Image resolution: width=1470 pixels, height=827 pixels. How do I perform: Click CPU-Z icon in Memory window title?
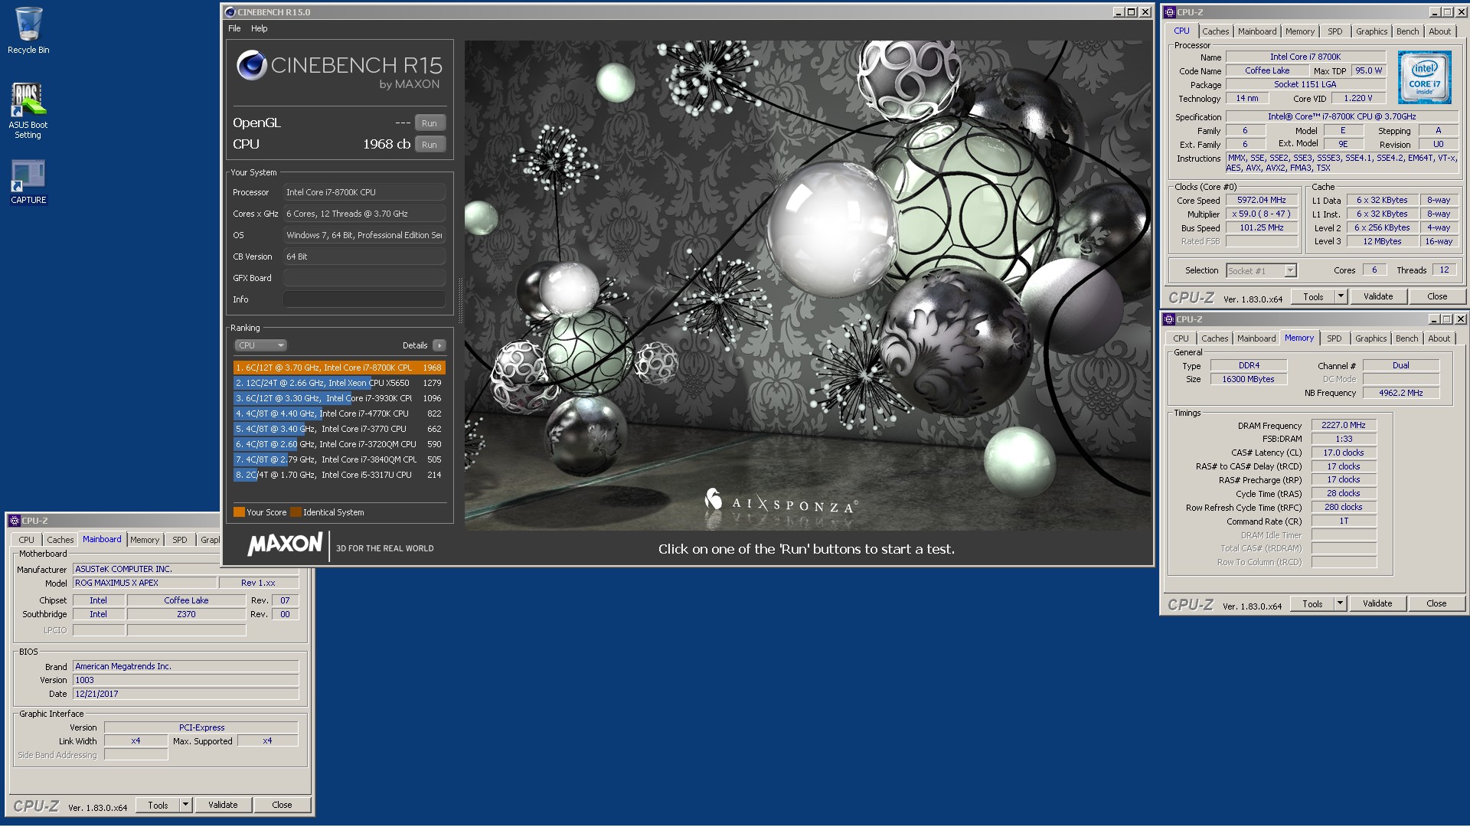coord(1168,319)
